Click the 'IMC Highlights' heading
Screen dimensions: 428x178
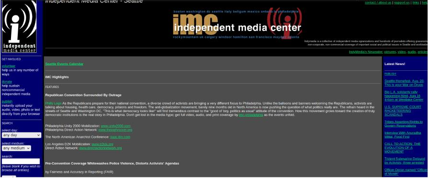point(57,77)
